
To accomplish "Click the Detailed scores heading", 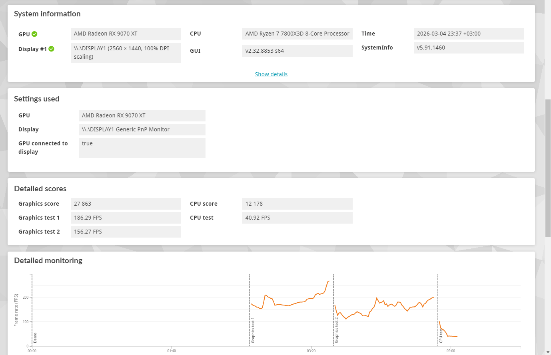I will [40, 188].
